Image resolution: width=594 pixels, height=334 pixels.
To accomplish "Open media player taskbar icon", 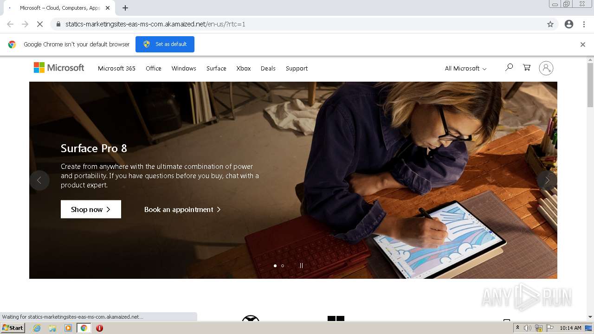I will click(x=68, y=328).
